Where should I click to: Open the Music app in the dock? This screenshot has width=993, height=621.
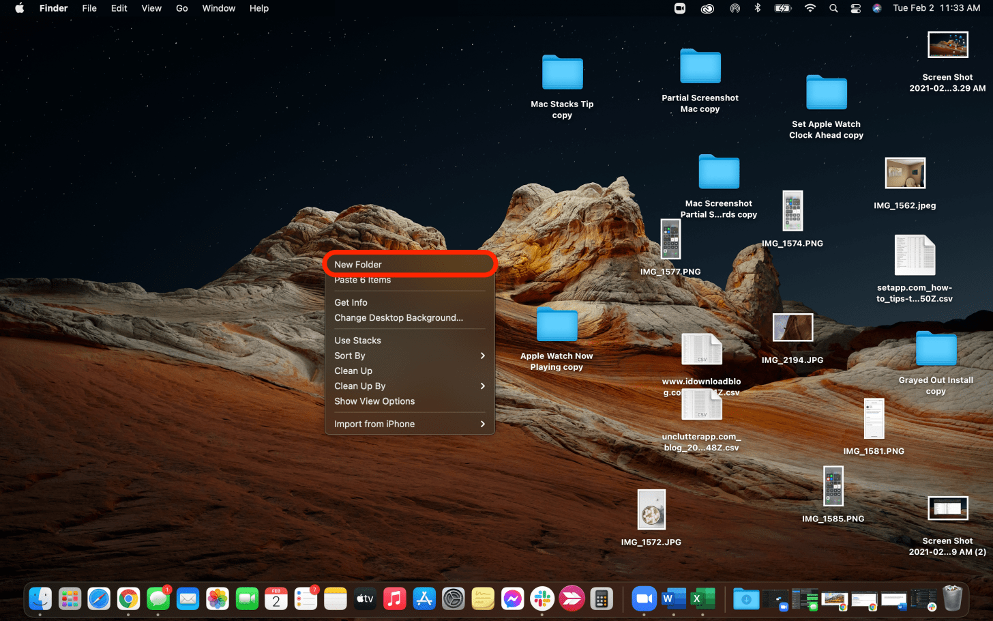(394, 599)
